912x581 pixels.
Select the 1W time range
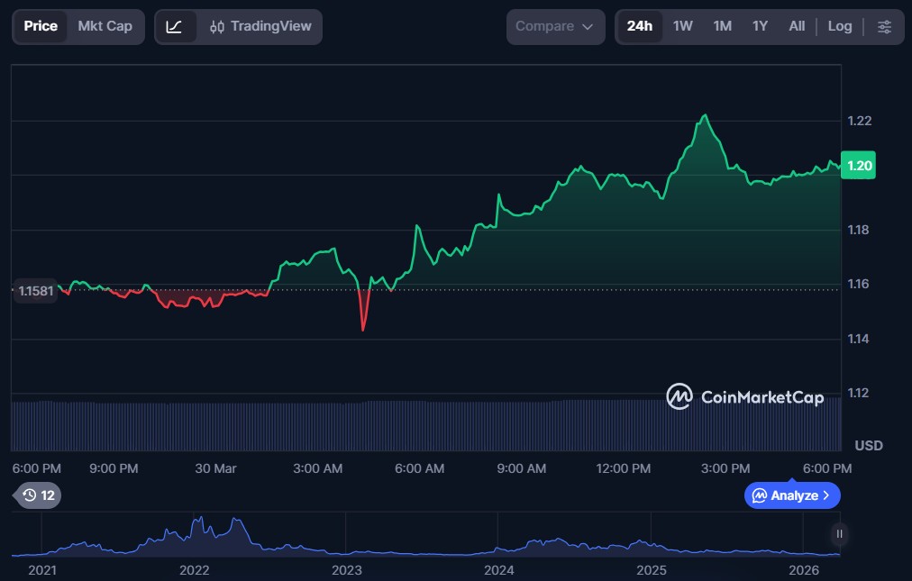coord(683,26)
